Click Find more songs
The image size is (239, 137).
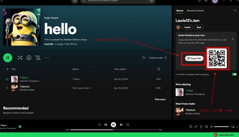[160, 99]
